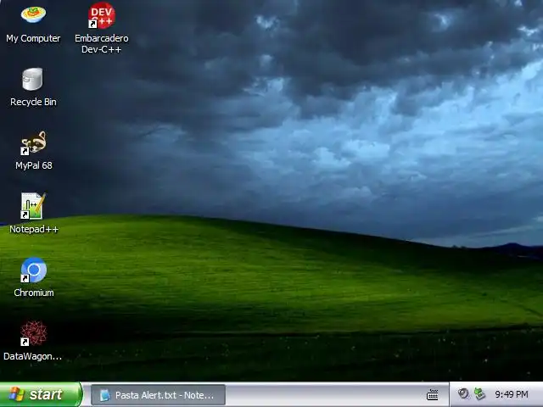The height and width of the screenshot is (407, 543).
Task: Select the DataWagon desktop shortcut
Action: (33, 333)
